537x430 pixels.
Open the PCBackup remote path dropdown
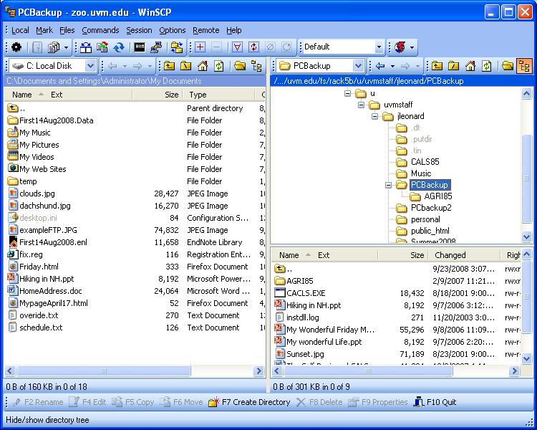click(x=358, y=65)
